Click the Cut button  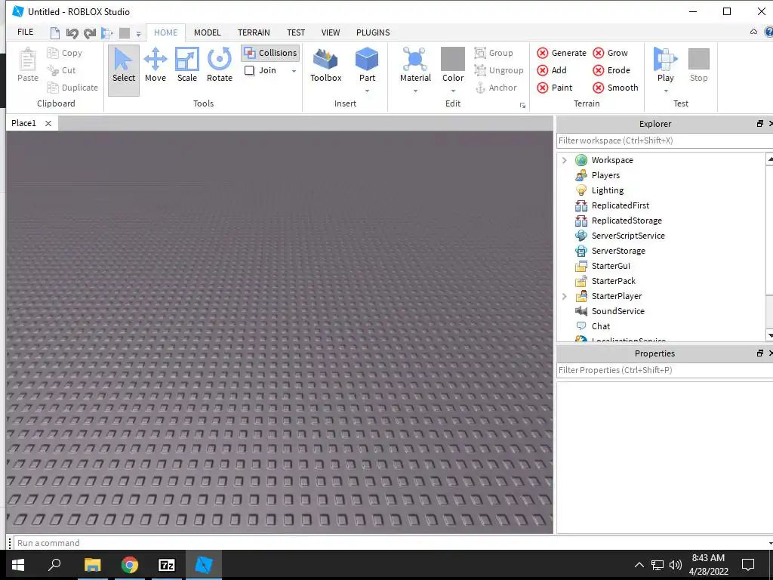62,70
